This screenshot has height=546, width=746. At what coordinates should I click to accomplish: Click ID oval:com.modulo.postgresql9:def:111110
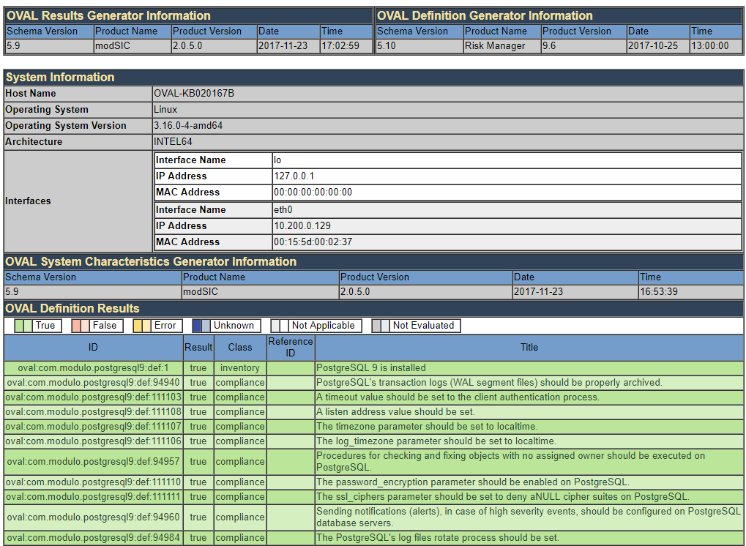click(93, 482)
